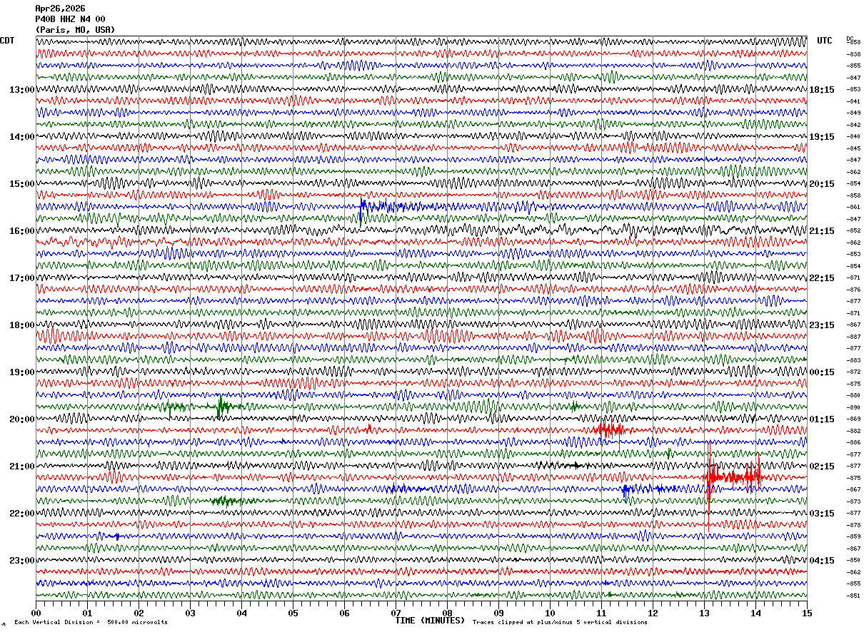Click the 04:15 UTC time label
The image size is (864, 632).
coord(822,561)
